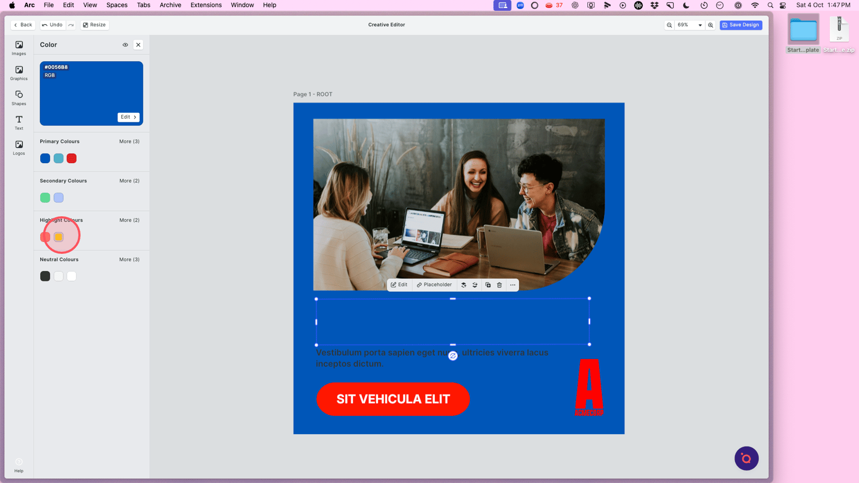Select the white neutral colour swatch
Screen dimensions: 859x483
click(71, 276)
